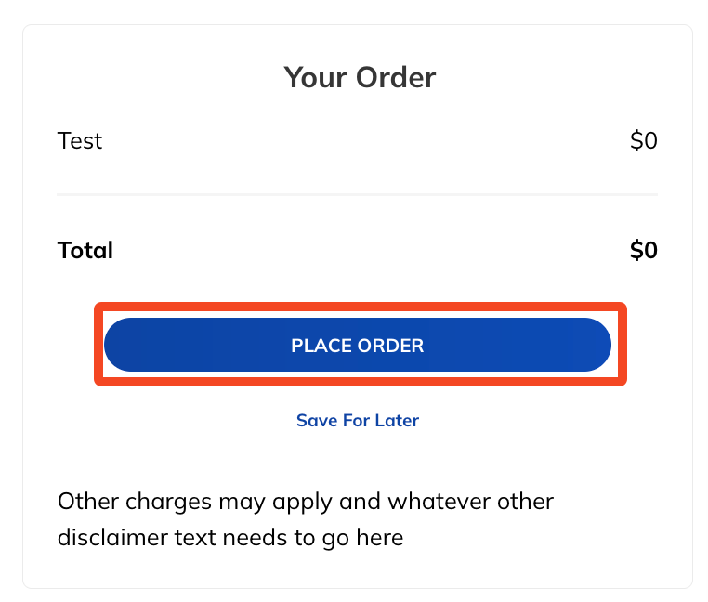
Task: Save this order for later
Action: pos(358,420)
